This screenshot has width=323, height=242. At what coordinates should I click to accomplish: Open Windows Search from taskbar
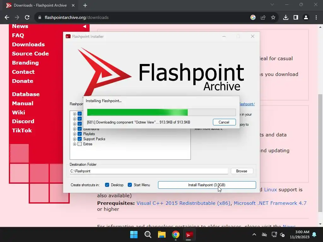click(x=148, y=234)
